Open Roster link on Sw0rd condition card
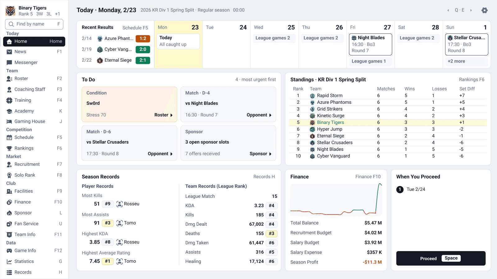Image resolution: width=497 pixels, height=279 pixels. pos(163,115)
